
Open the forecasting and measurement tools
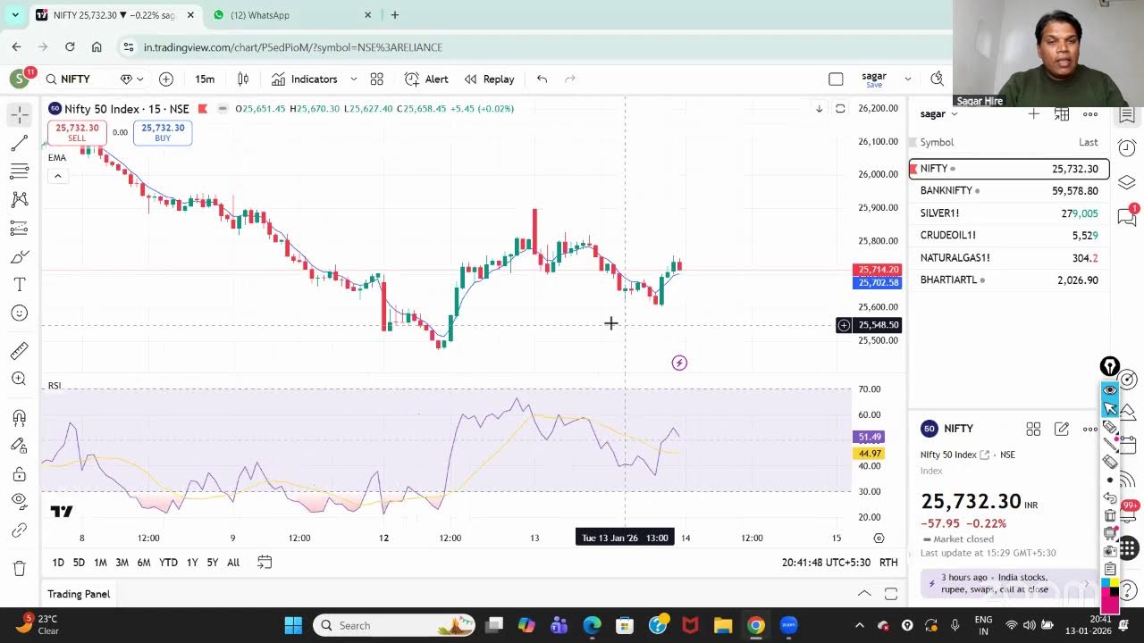click(x=19, y=229)
